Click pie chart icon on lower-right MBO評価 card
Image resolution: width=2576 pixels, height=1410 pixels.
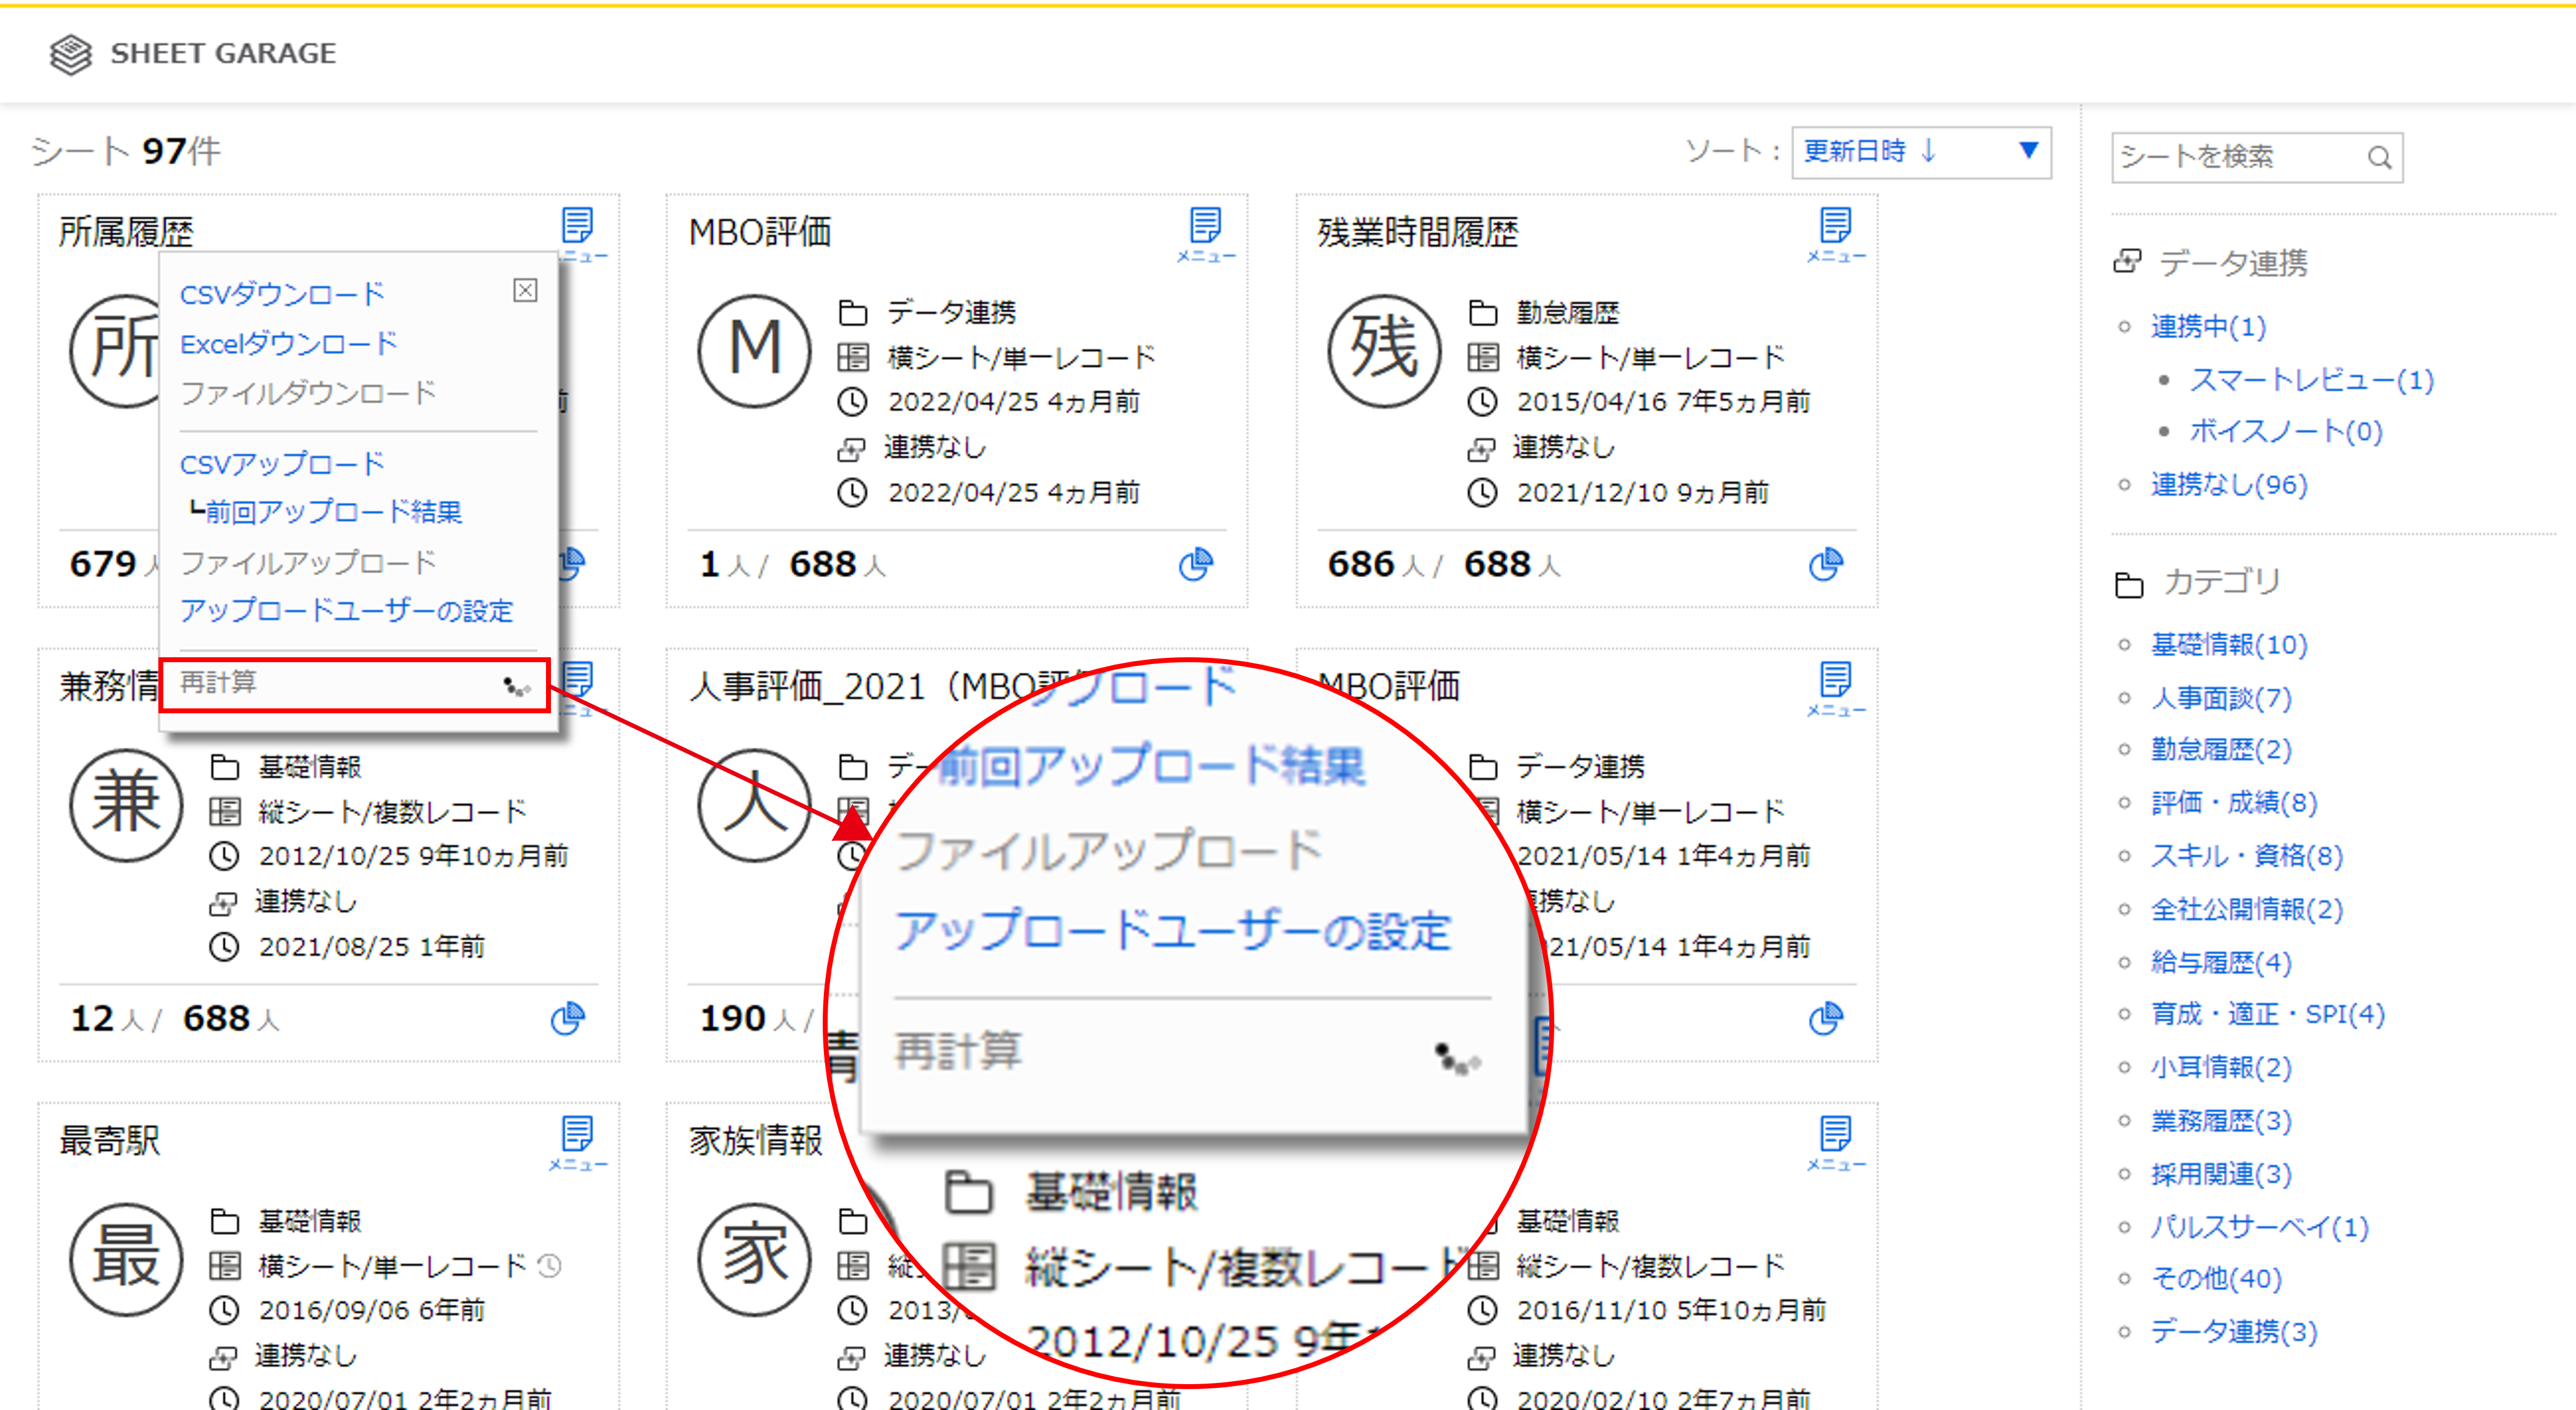click(1825, 1018)
